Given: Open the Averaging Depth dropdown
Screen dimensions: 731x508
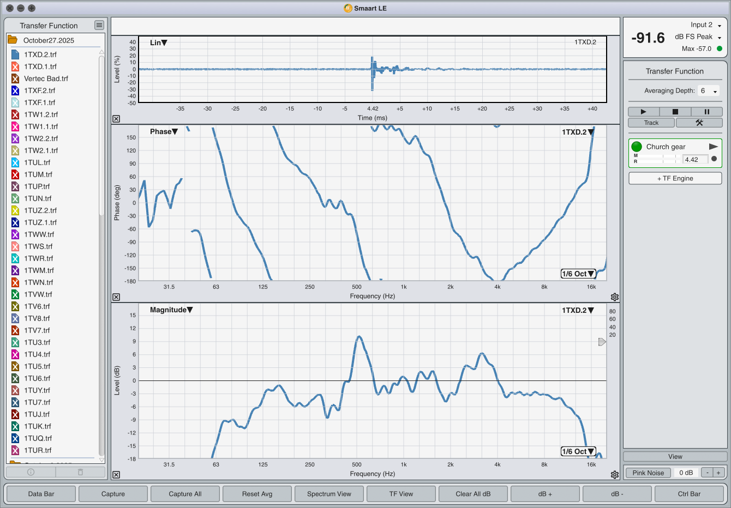Looking at the screenshot, I should [709, 91].
